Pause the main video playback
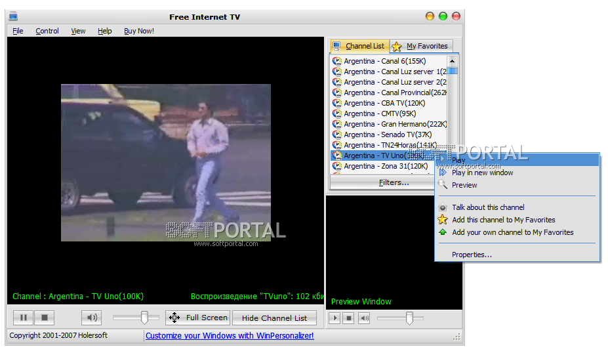Image resolution: width=608 pixels, height=351 pixels. click(x=23, y=318)
